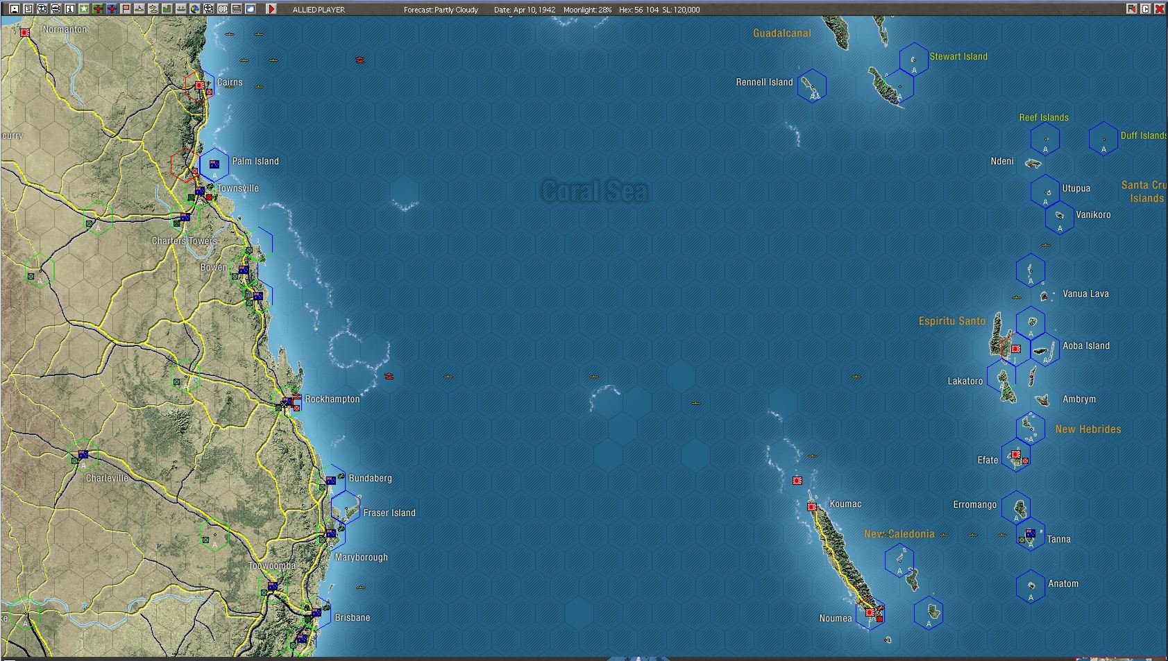This screenshot has width=1168, height=661.
Task: Click the 'Guadalcanal' map label
Action: [x=781, y=33]
